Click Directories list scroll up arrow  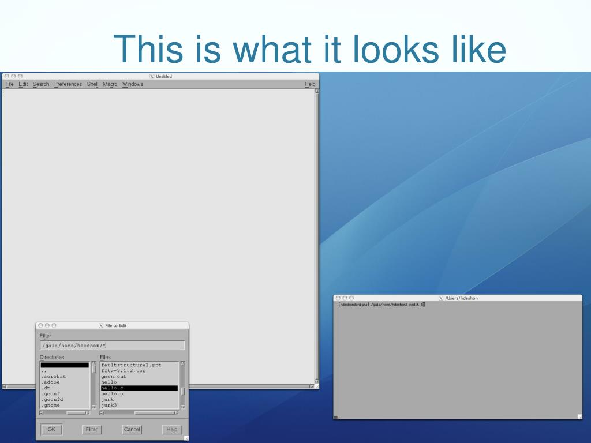pyautogui.click(x=94, y=364)
